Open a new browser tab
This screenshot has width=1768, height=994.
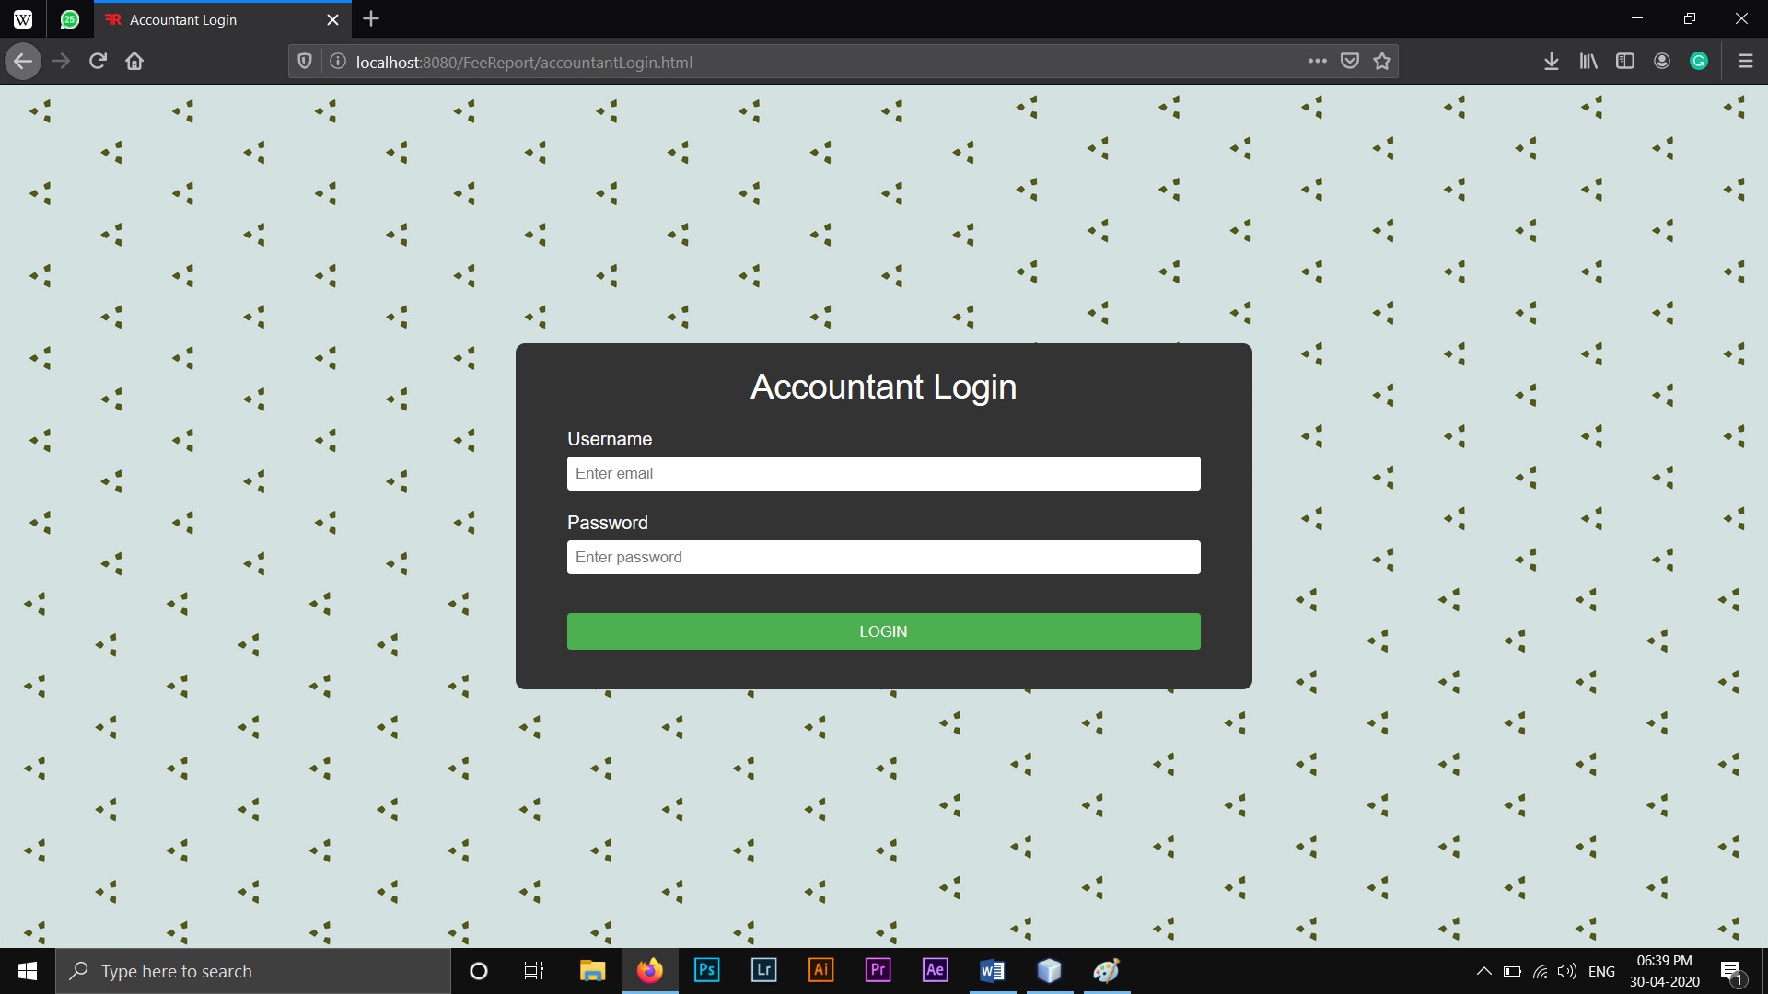pos(371,19)
